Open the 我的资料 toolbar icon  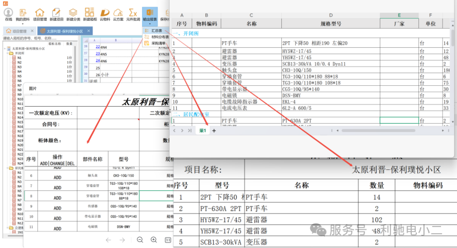[23, 14]
